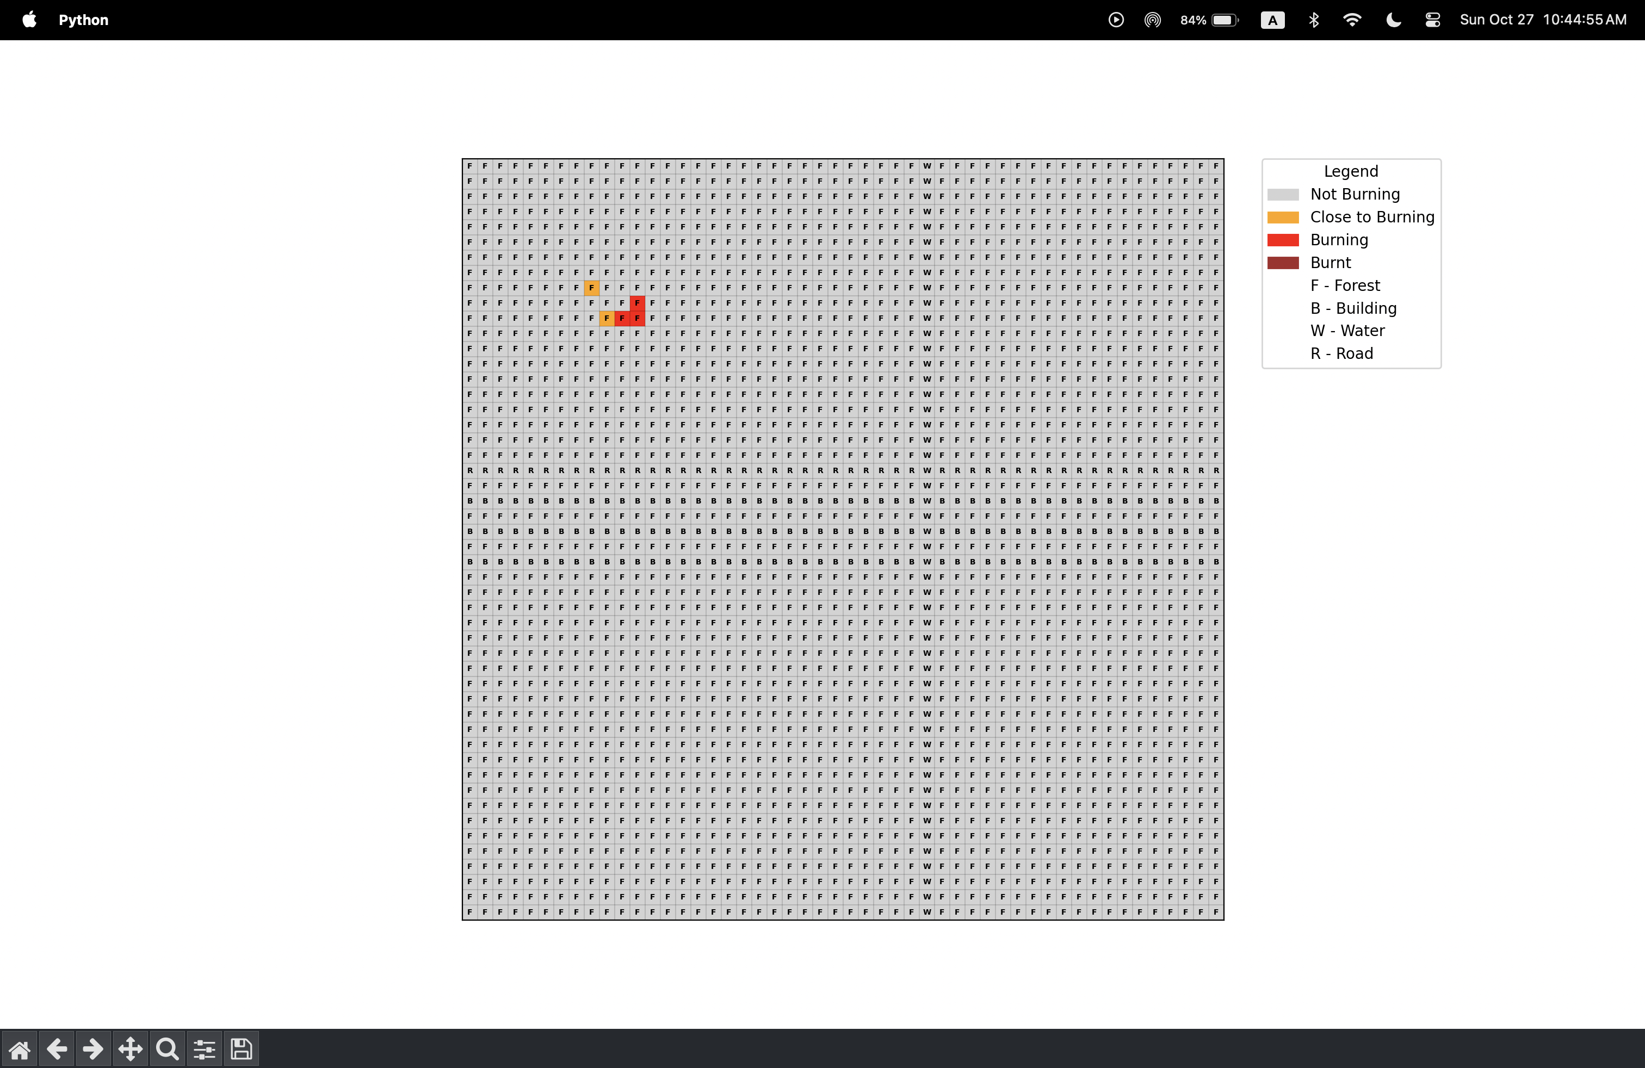Click the Now Playing menu bar icon
This screenshot has width=1645, height=1068.
(1116, 20)
